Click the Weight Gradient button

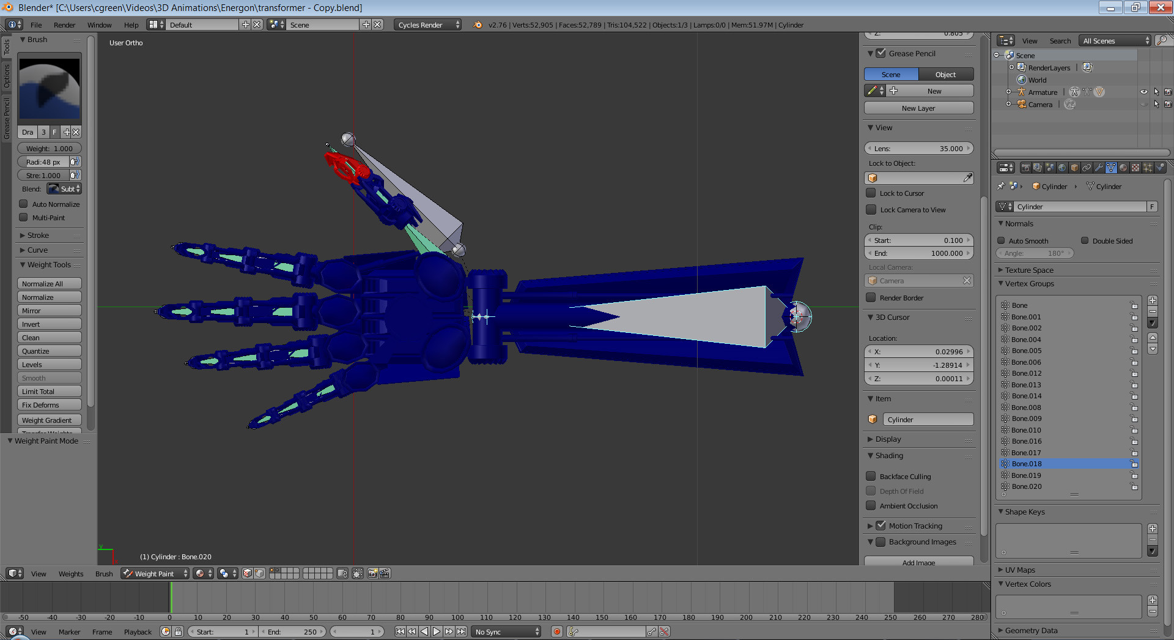[50, 420]
